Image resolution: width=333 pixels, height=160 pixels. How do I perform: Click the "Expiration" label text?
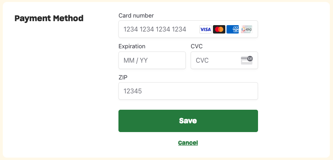132,46
